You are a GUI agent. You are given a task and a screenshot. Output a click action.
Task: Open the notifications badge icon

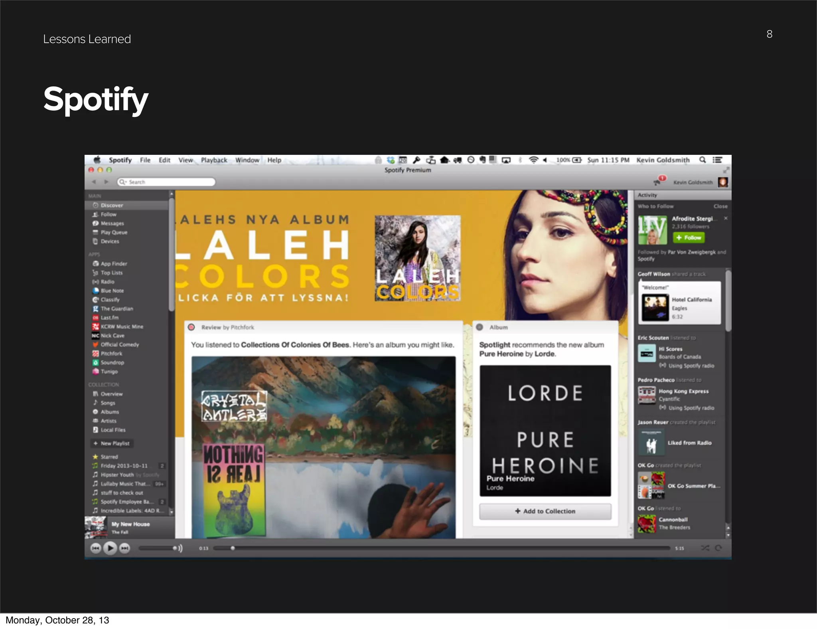(659, 181)
